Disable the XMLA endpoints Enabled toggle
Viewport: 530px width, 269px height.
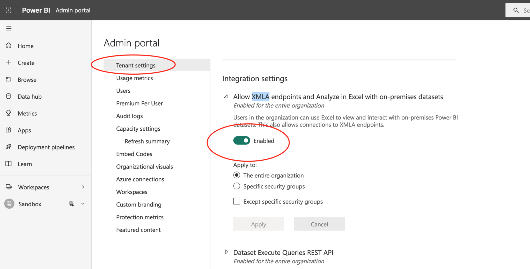click(241, 141)
